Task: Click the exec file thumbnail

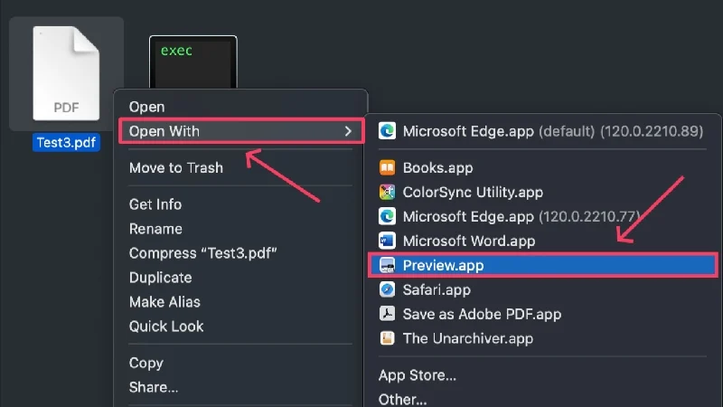Action: coord(193,62)
